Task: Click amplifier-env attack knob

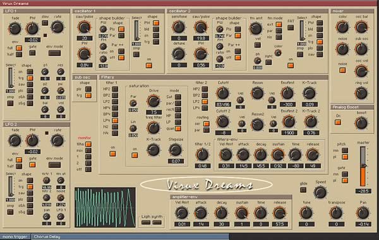Action: point(200,213)
